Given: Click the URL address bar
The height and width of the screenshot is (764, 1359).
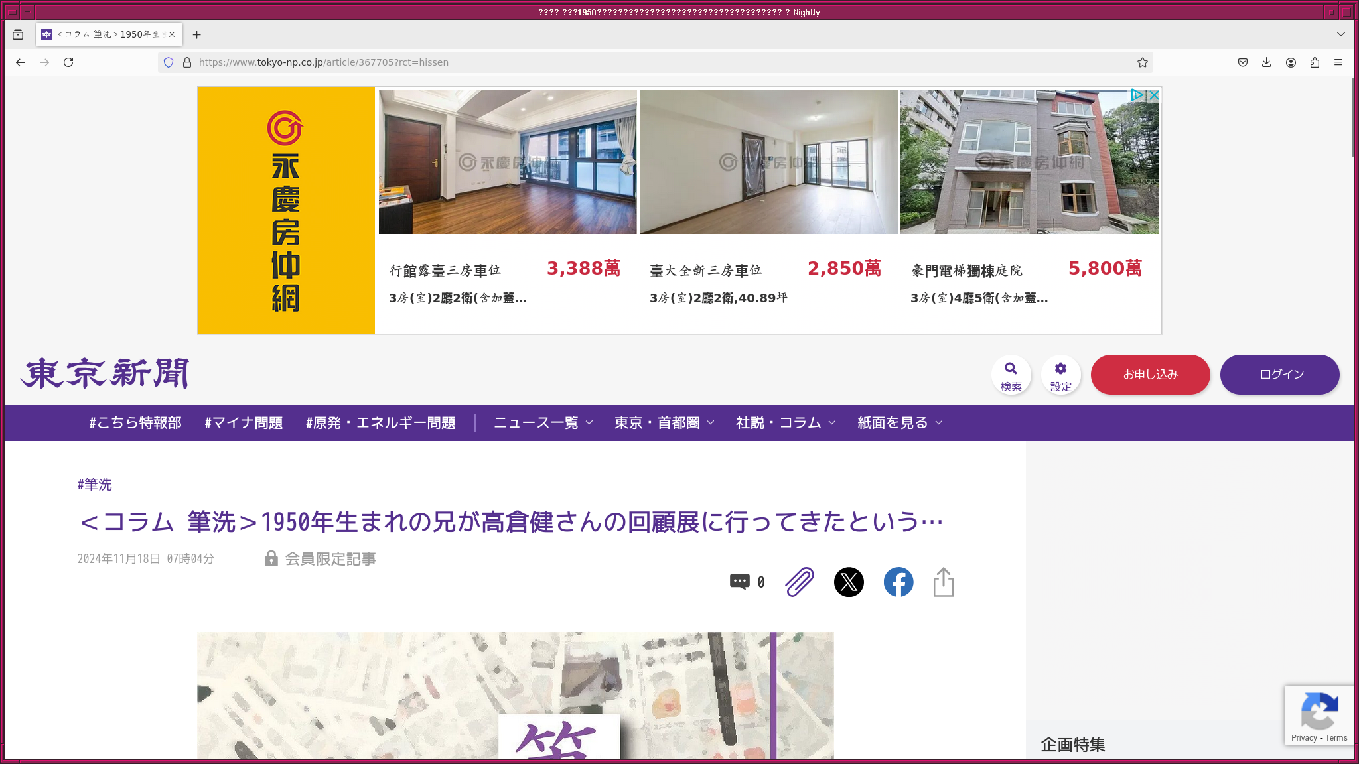Looking at the screenshot, I should coord(597,62).
